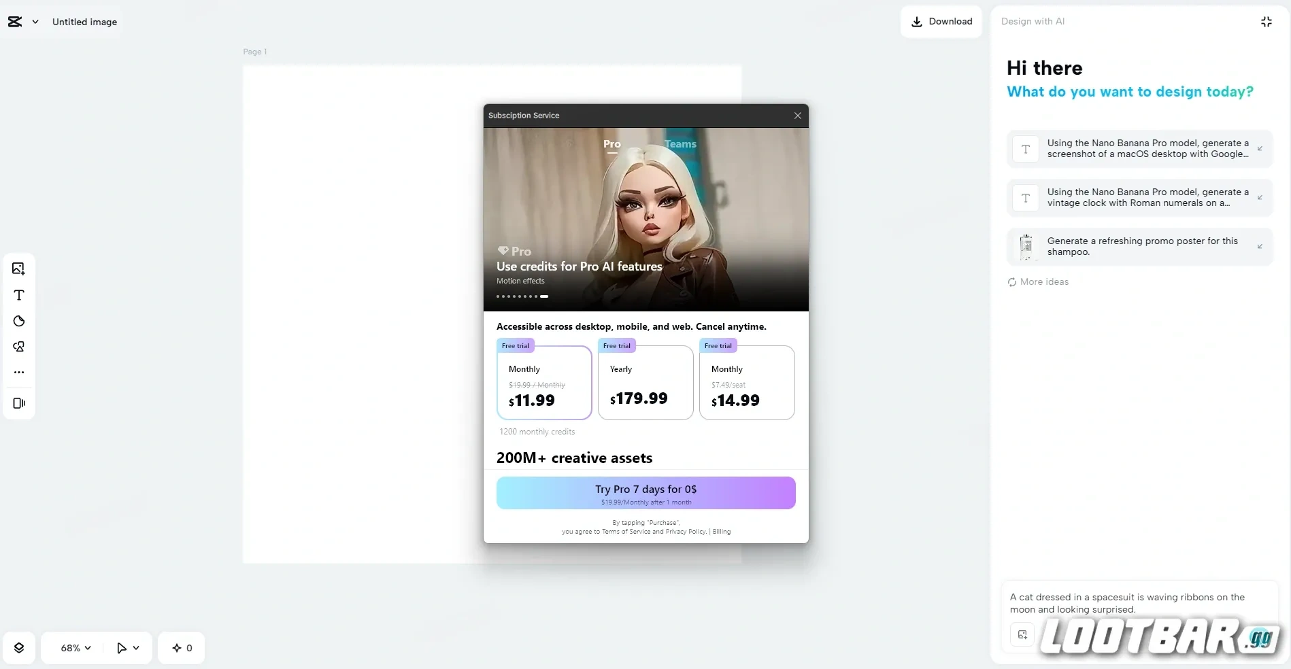The width and height of the screenshot is (1291, 669).
Task: Click the AI prompt text input field
Action: point(1132,603)
